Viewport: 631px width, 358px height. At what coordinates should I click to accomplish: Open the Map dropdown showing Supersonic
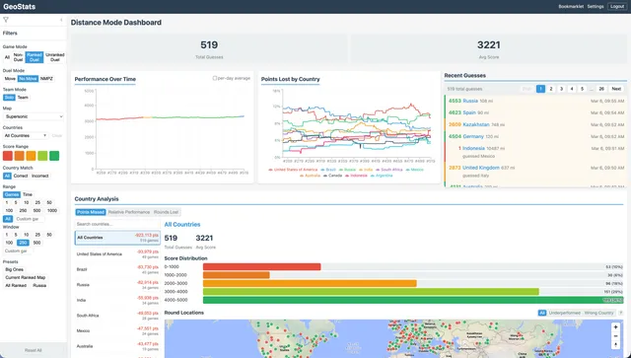tap(34, 116)
